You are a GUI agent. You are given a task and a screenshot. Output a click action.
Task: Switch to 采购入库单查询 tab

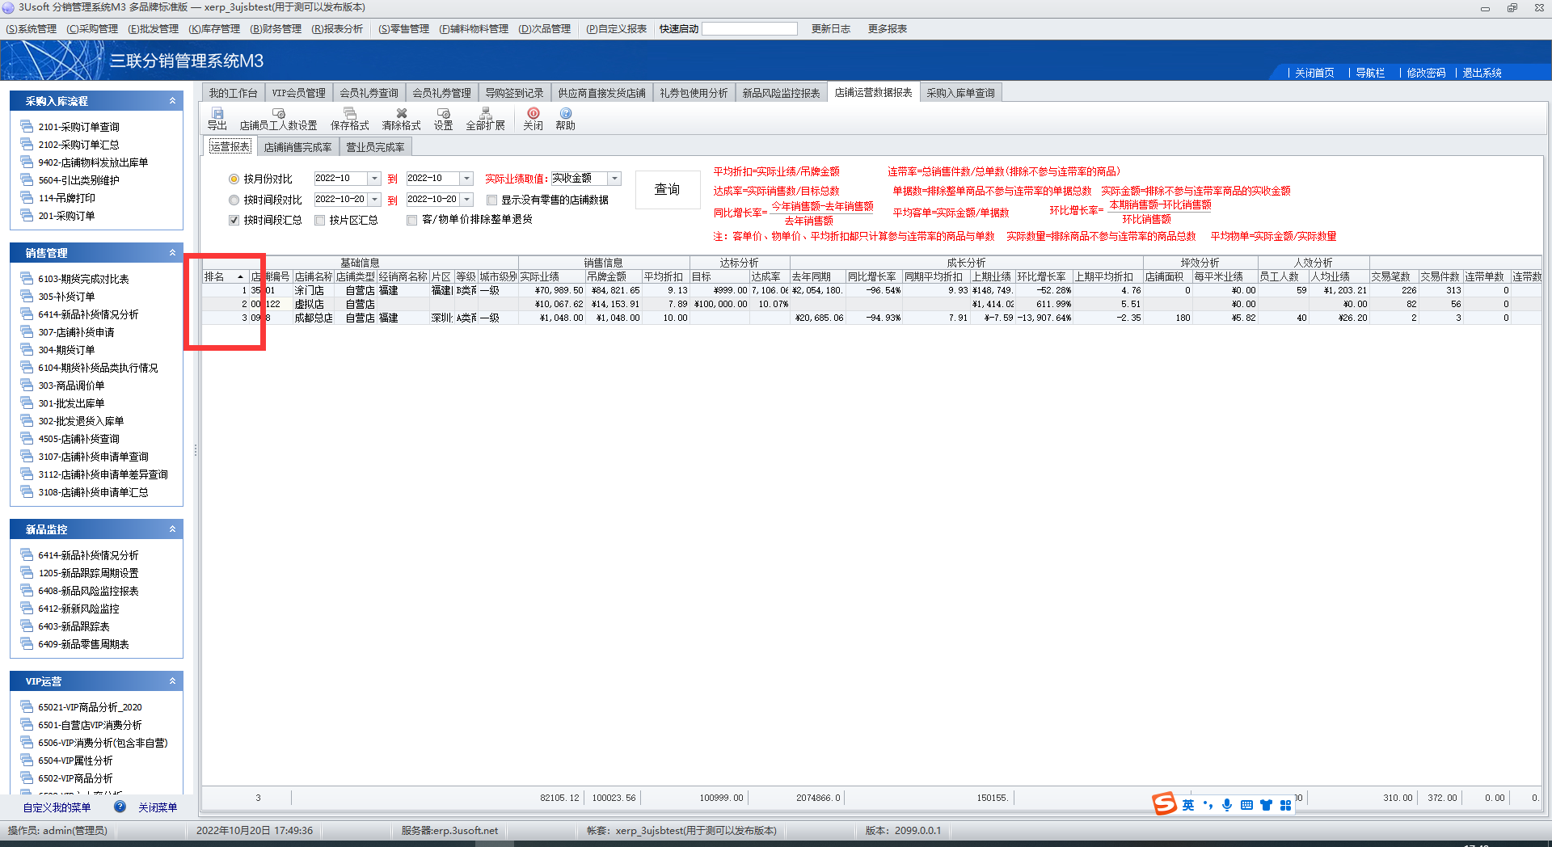[x=960, y=93]
